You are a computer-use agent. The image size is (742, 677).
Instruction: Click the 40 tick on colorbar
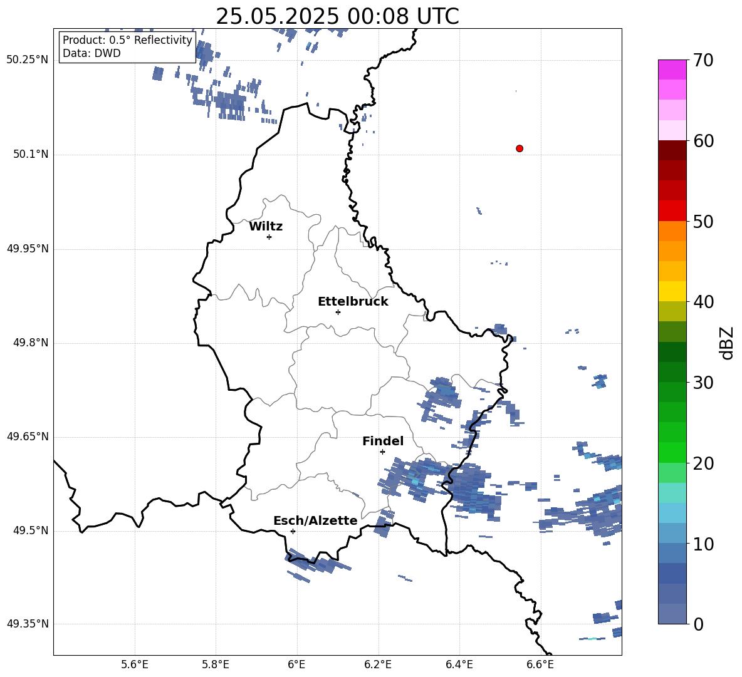(703, 302)
